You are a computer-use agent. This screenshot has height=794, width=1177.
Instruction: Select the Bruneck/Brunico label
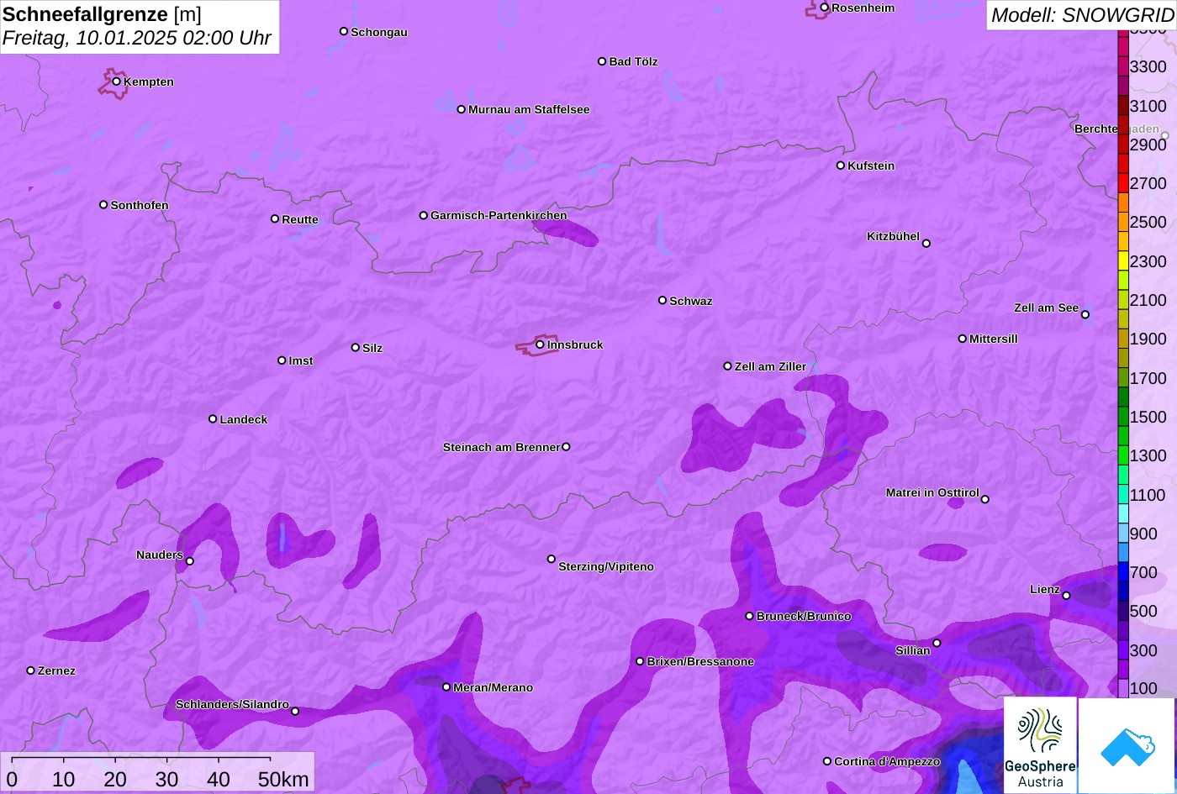coord(804,617)
